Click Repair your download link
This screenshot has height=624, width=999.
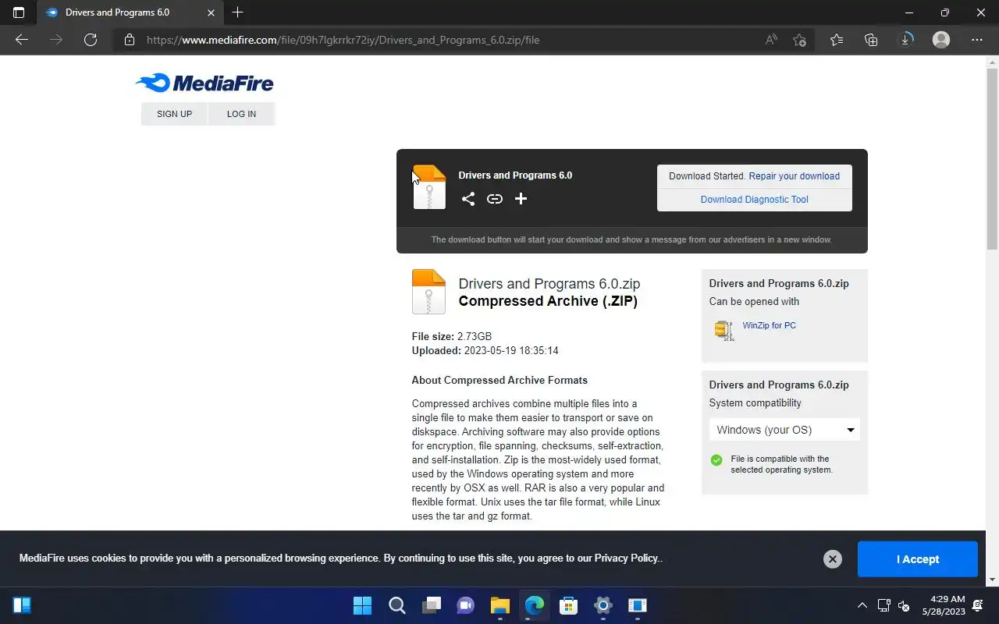pos(795,176)
